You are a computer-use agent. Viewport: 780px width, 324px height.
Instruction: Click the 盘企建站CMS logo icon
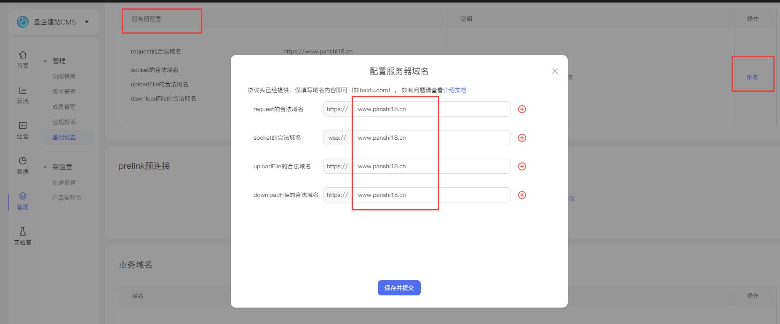[x=23, y=22]
